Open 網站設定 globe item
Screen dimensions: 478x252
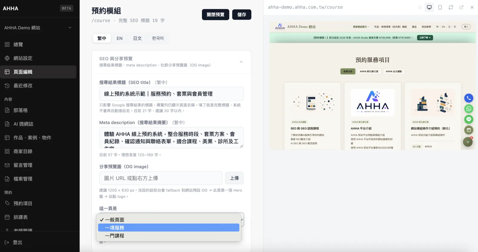(38, 58)
